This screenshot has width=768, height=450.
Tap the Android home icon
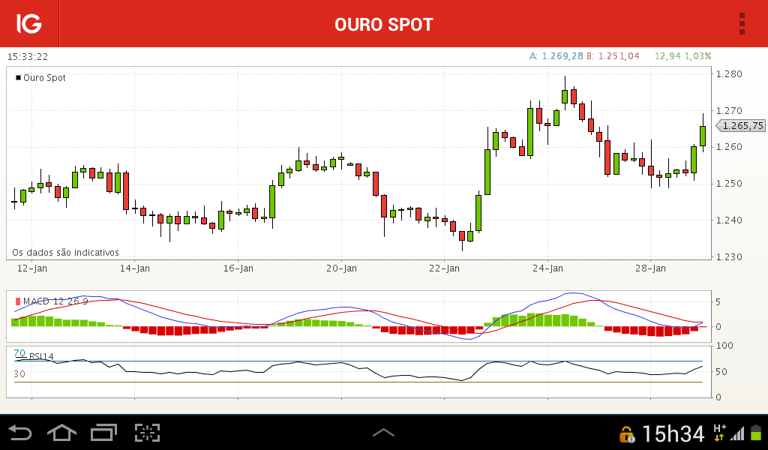pyautogui.click(x=61, y=433)
